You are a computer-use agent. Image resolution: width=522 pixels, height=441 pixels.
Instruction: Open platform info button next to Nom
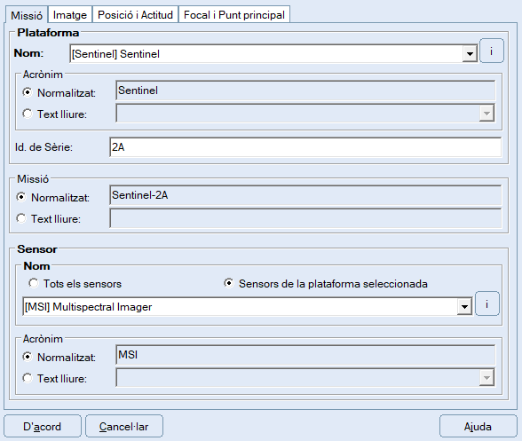(492, 51)
